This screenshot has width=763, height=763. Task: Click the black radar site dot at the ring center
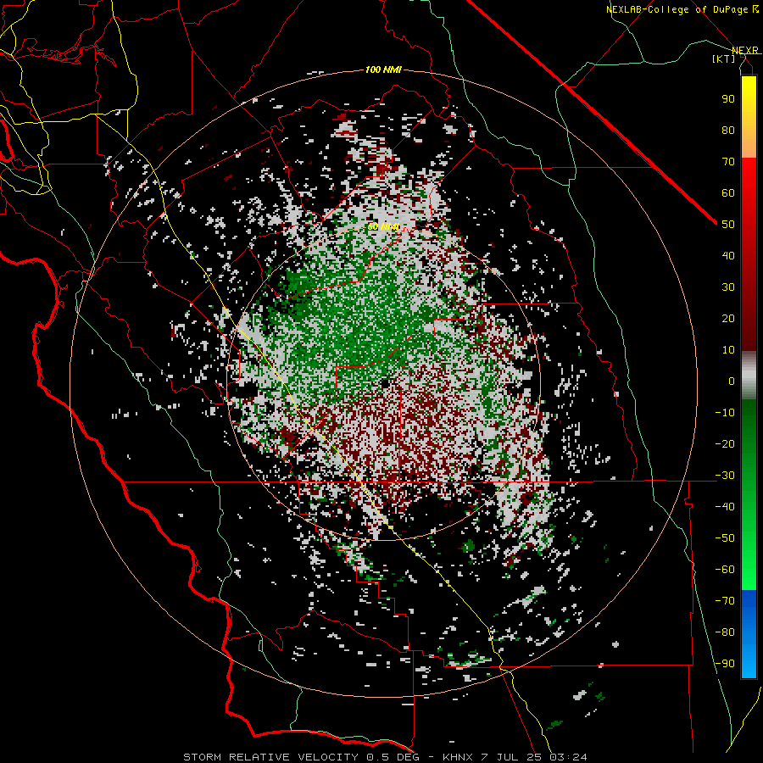tap(386, 383)
